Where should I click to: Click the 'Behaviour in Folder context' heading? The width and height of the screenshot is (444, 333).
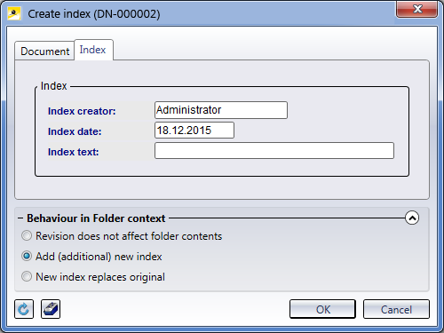point(96,218)
